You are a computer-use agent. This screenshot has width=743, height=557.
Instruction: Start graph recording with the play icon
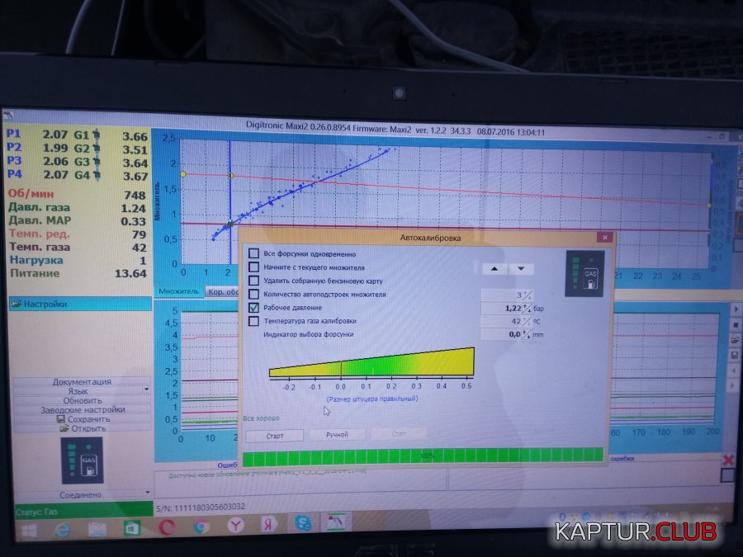[x=736, y=309]
